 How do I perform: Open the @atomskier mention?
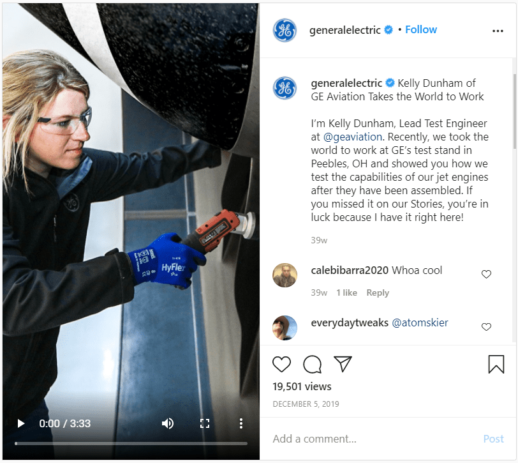click(x=420, y=323)
